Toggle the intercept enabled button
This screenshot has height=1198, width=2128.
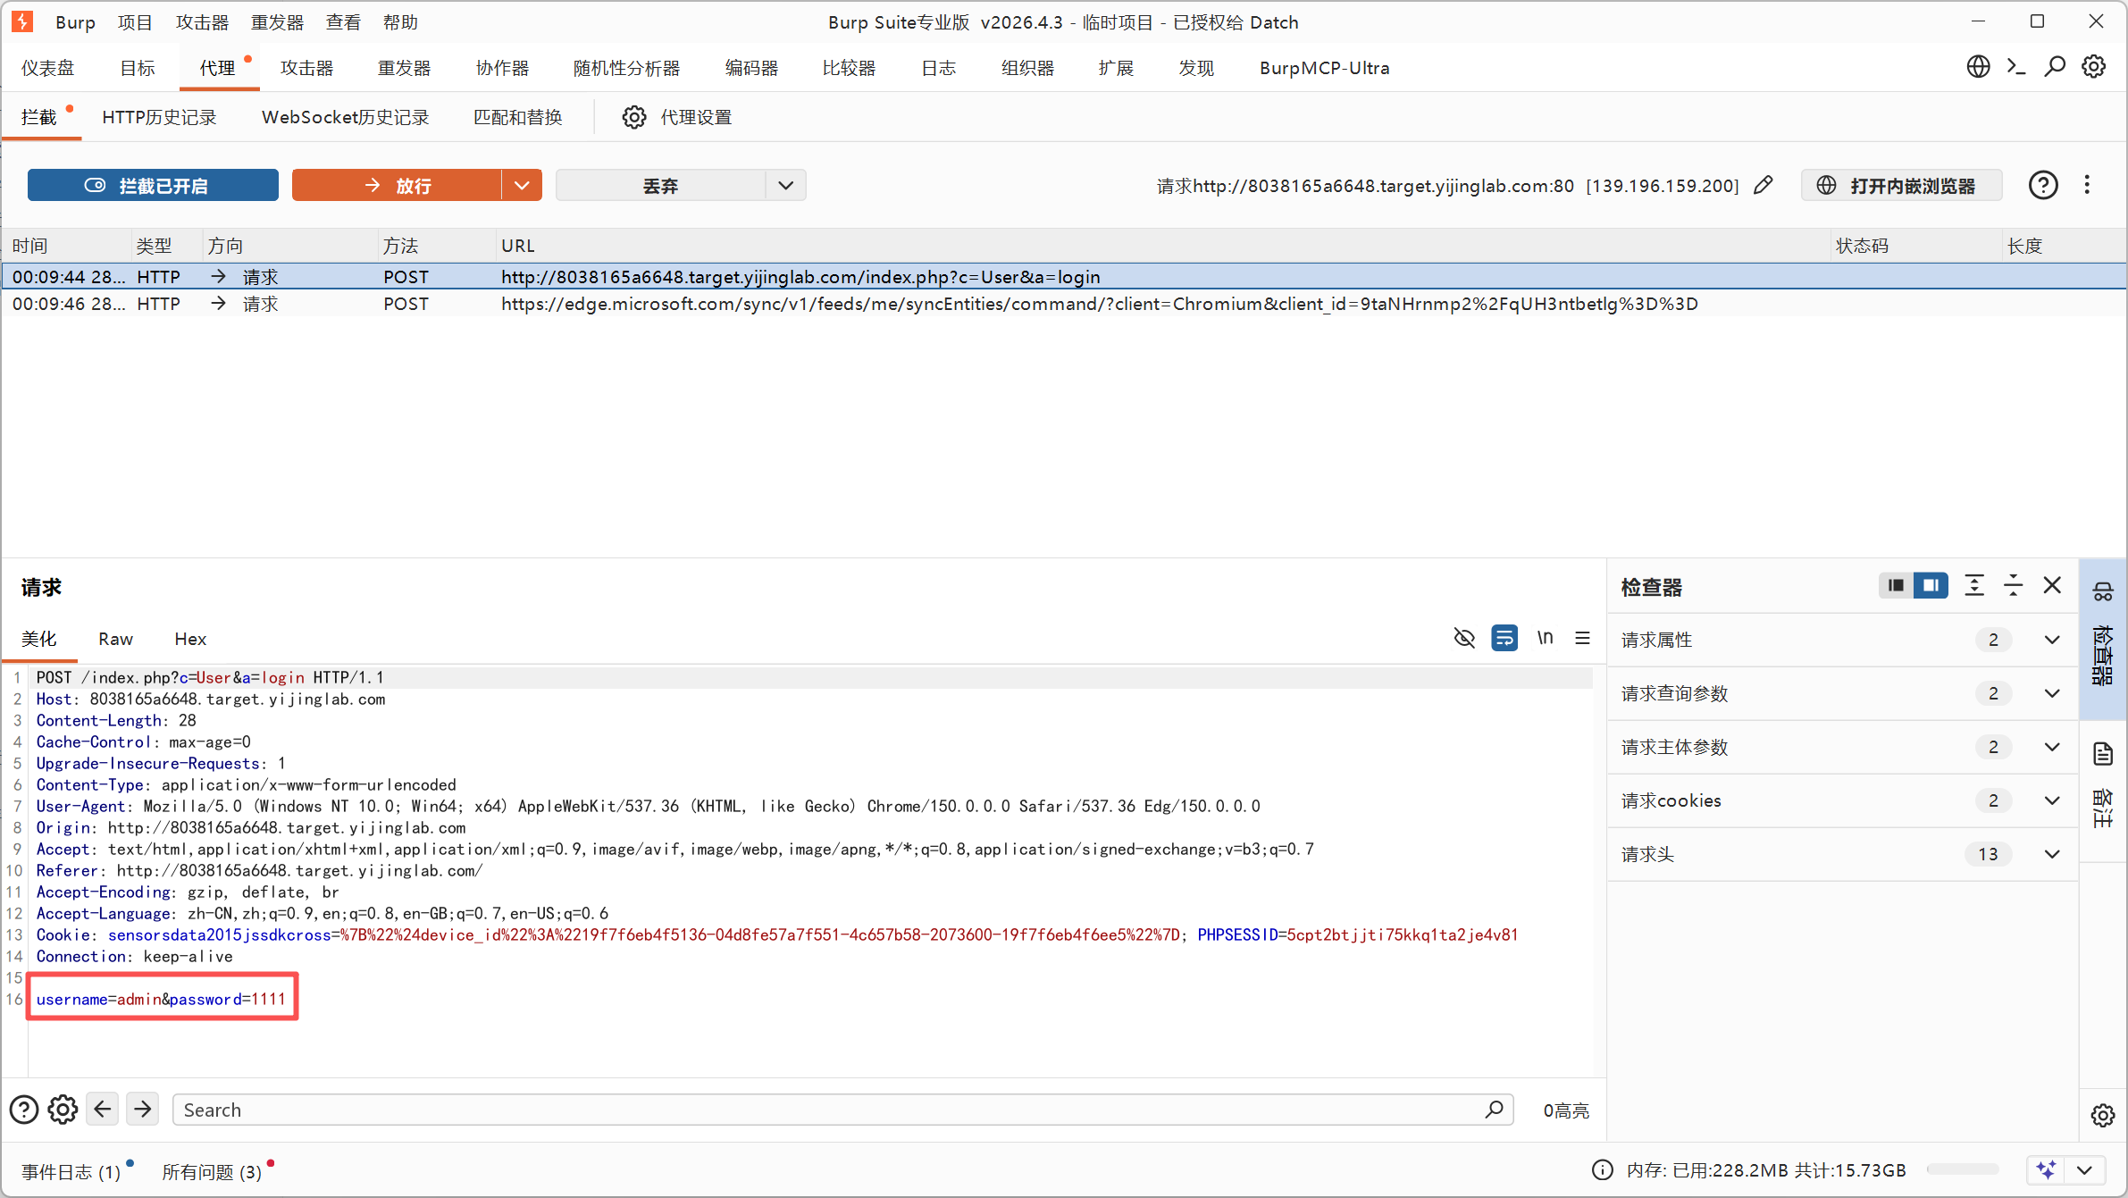(x=153, y=185)
